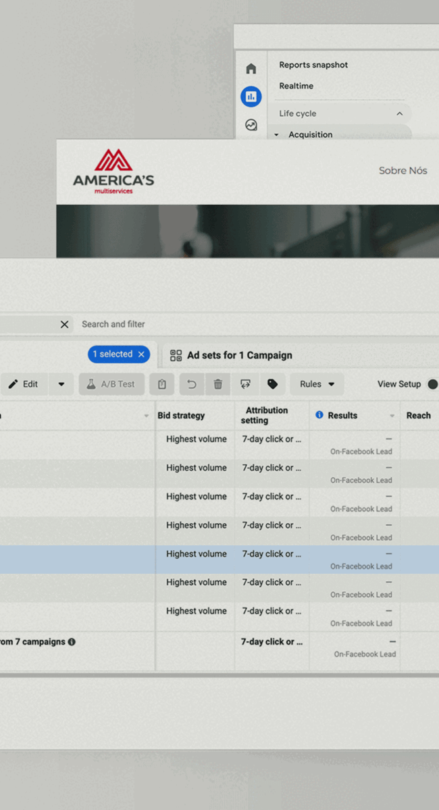439x810 pixels.
Task: Click the Edit button
Action: 24,384
